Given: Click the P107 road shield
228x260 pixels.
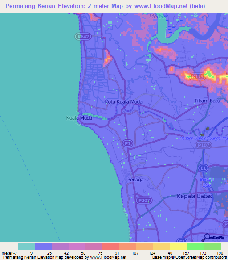Looking at the screenshot, I should point(204,146).
